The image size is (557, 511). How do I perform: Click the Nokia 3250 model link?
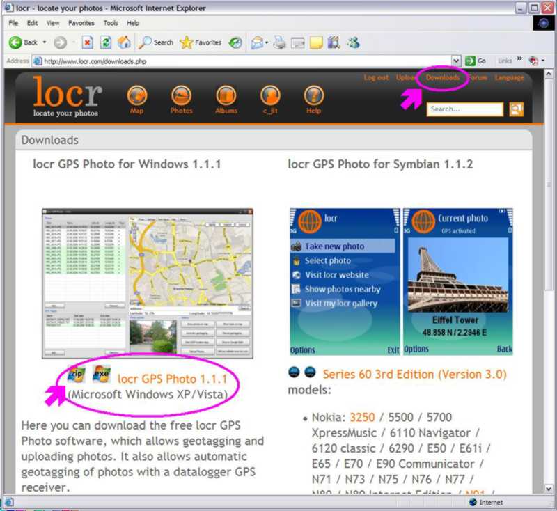pyautogui.click(x=362, y=417)
